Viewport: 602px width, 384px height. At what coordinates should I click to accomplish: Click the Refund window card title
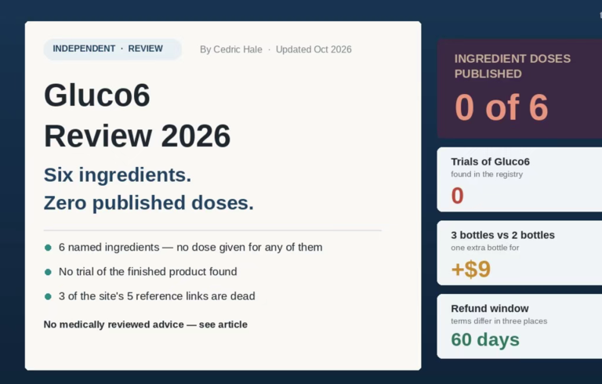pyautogui.click(x=490, y=308)
